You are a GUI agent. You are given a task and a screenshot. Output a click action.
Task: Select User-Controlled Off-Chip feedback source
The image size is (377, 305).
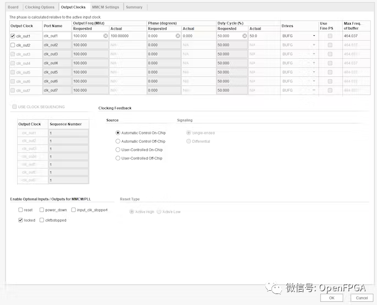118,158
